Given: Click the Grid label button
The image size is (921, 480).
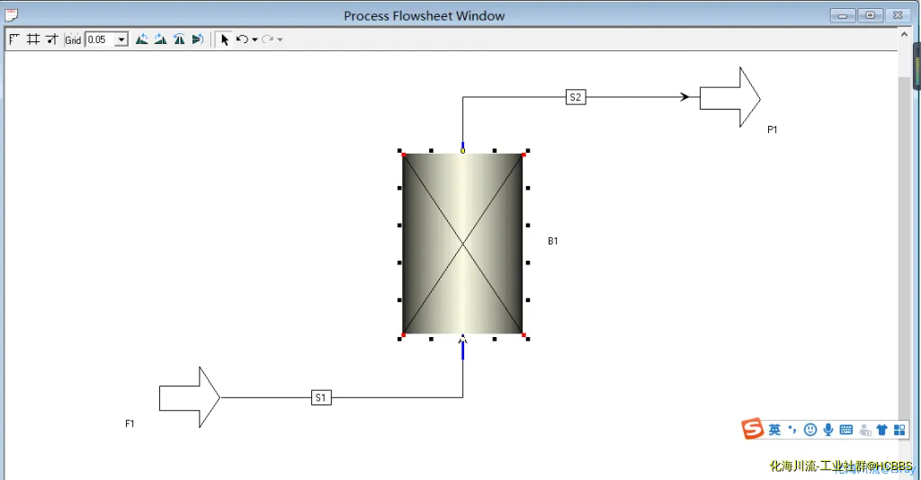Looking at the screenshot, I should pyautogui.click(x=73, y=40).
